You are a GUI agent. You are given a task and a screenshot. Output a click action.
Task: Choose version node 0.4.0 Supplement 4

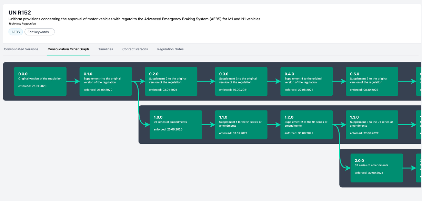[x=307, y=81]
